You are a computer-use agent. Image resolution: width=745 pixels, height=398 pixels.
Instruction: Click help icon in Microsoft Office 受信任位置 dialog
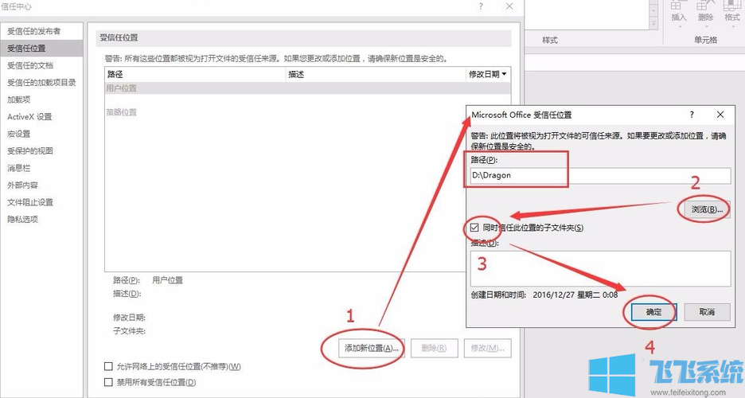[x=692, y=115]
